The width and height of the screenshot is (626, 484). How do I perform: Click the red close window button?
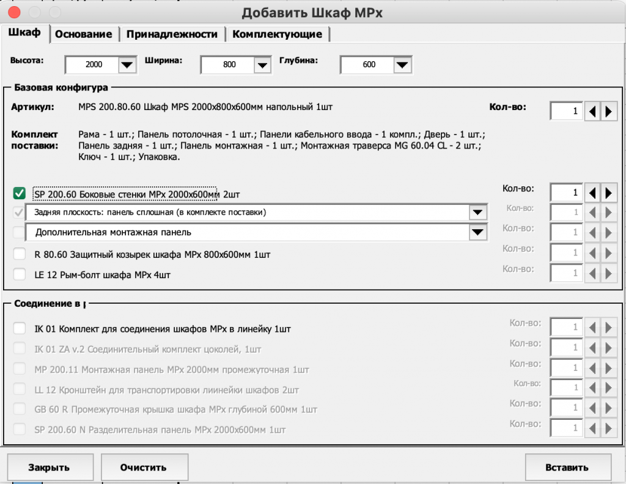[x=13, y=12]
